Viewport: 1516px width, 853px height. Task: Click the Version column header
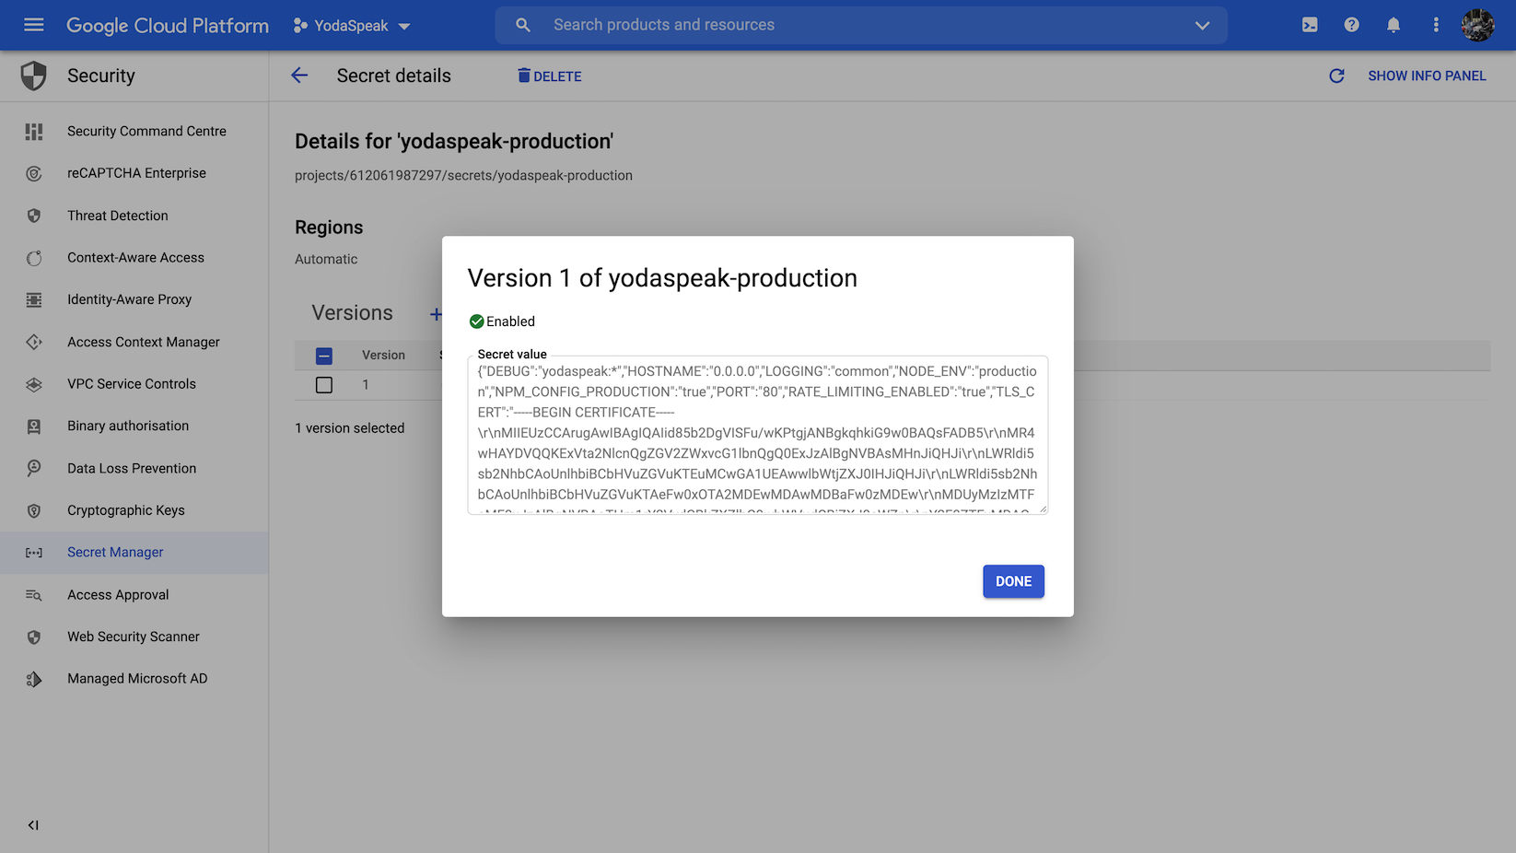[x=383, y=356]
